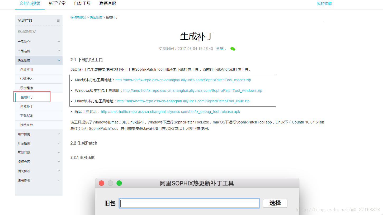Click the 用户指南 sidebar section
Screen dimensions: 383x215
(x=39, y=134)
